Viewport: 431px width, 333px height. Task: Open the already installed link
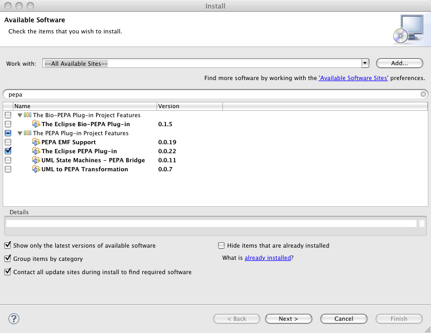click(x=268, y=258)
